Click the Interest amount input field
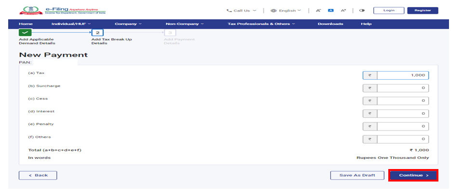462x194 pixels. coord(402,114)
